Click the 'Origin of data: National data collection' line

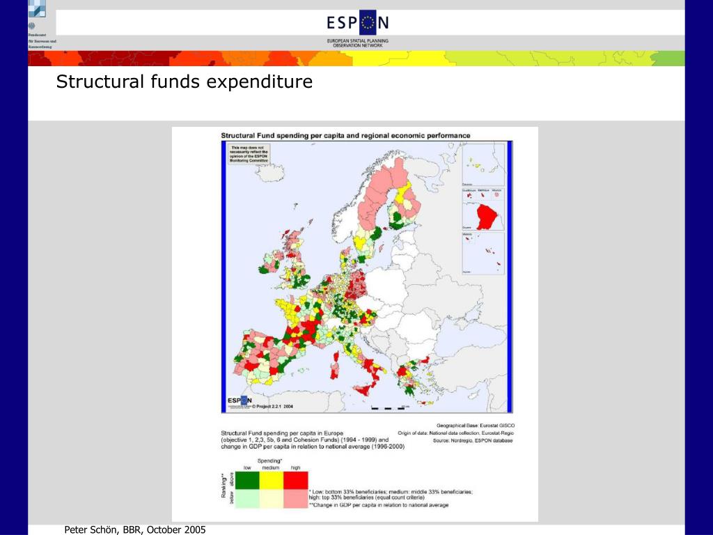pyautogui.click(x=456, y=433)
